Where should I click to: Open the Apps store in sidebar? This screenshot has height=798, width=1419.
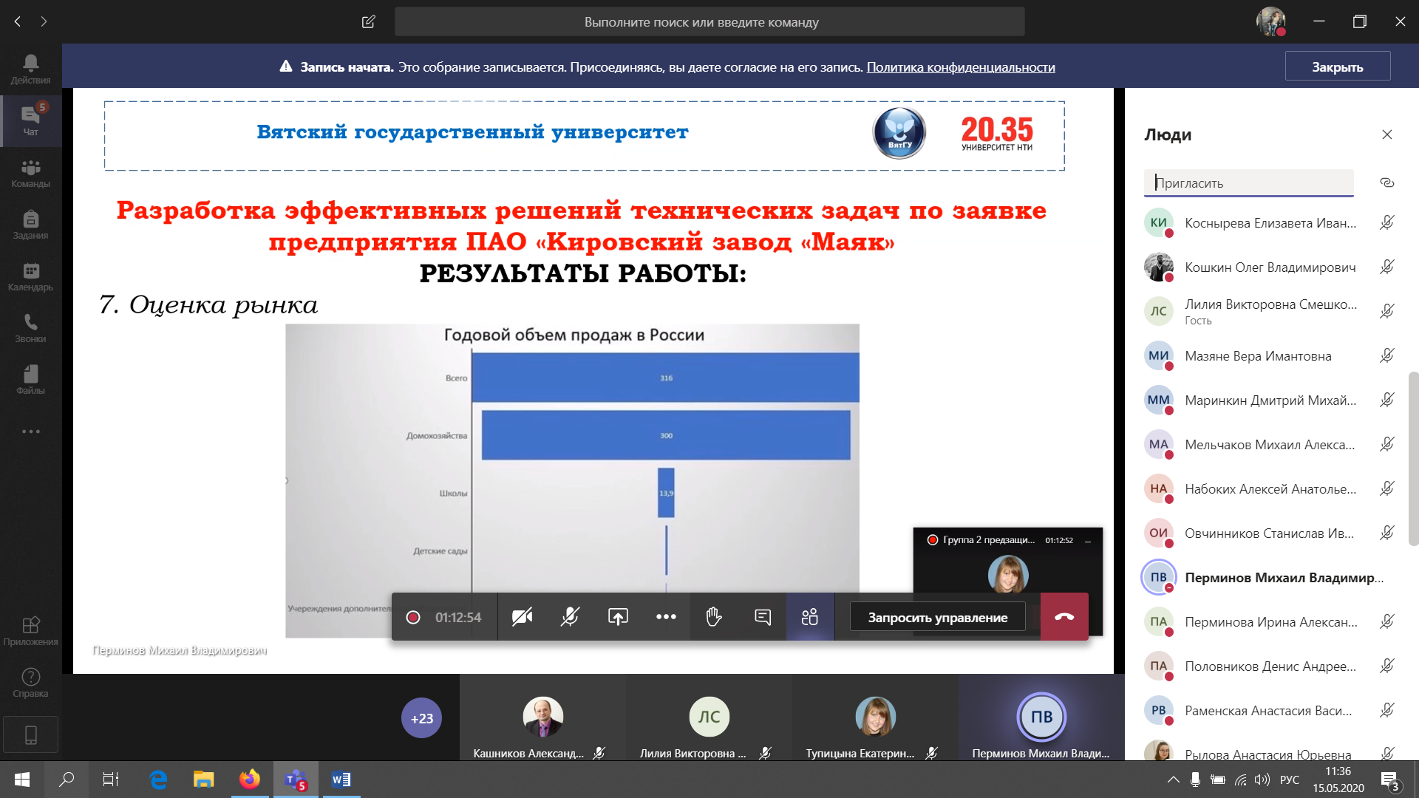30,631
